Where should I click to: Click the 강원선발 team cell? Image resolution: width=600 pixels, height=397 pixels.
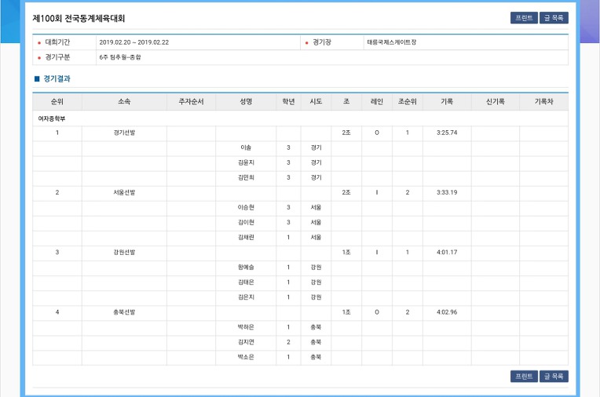pyautogui.click(x=124, y=253)
